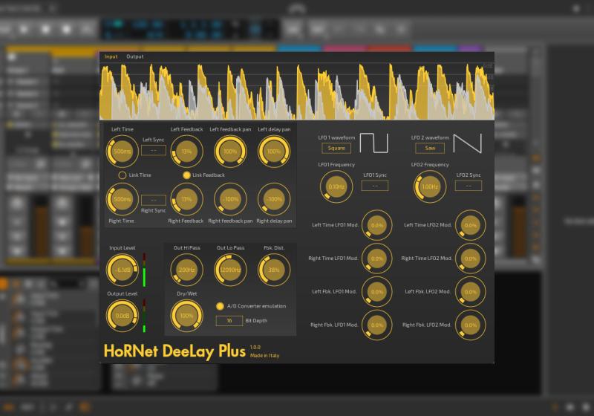Click the Right Time knob showing 500ms

click(x=122, y=199)
